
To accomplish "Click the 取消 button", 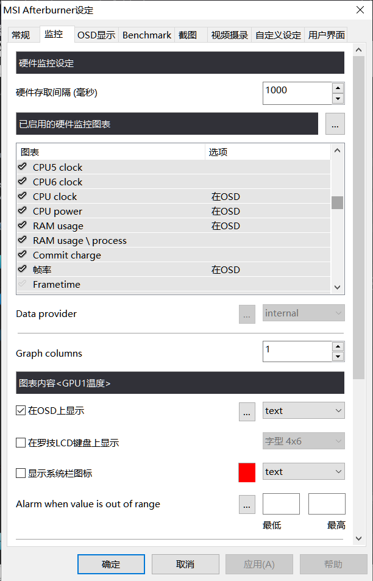I will click(x=185, y=565).
